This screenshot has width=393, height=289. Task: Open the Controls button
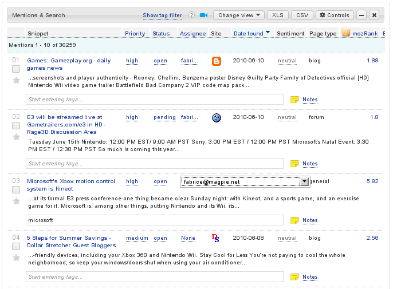pyautogui.click(x=335, y=15)
